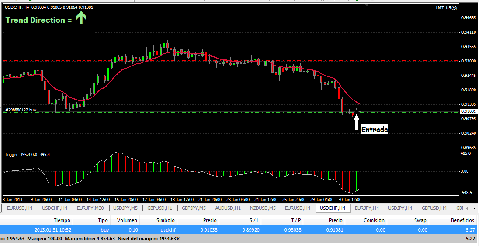Click the S / L column header

(x=254, y=220)
